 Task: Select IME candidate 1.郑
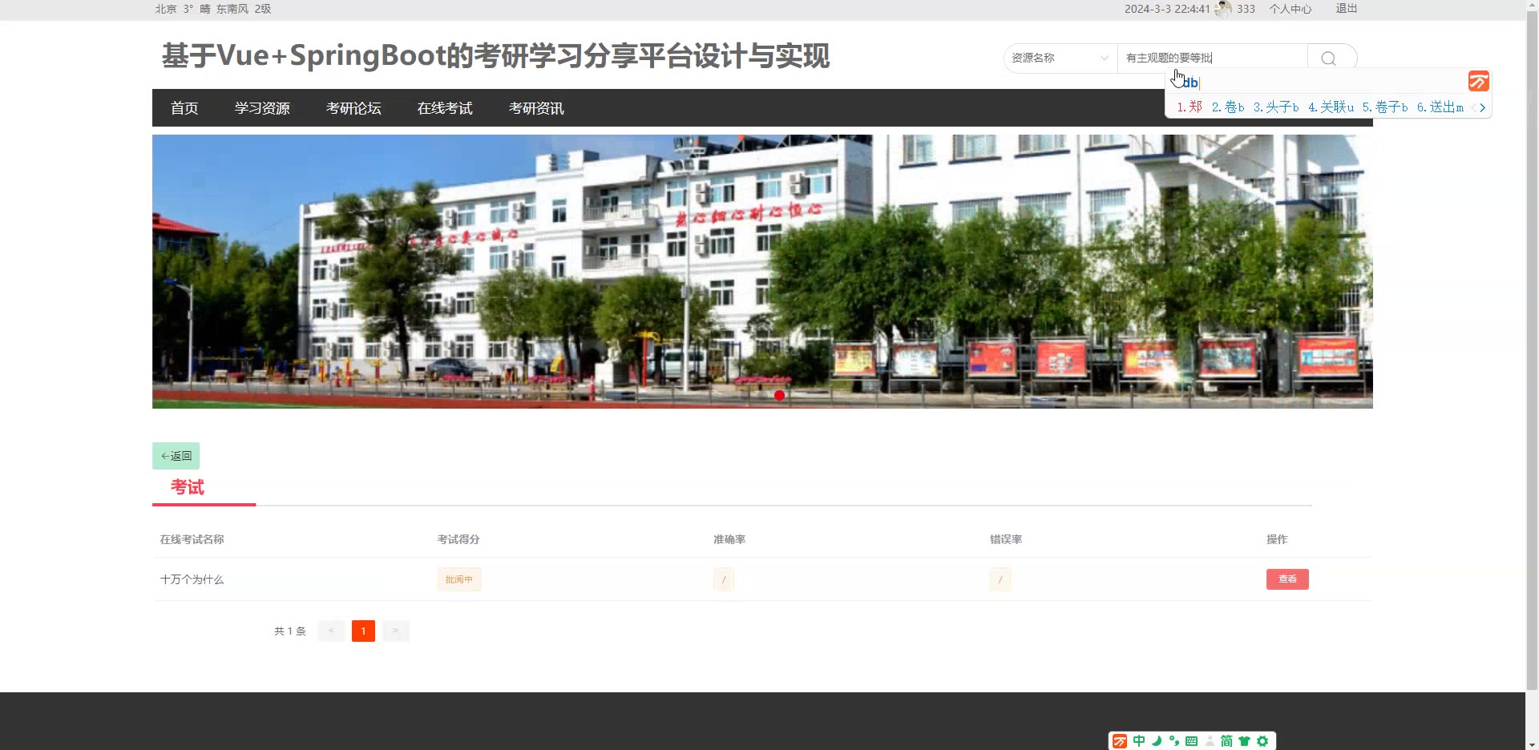1190,107
